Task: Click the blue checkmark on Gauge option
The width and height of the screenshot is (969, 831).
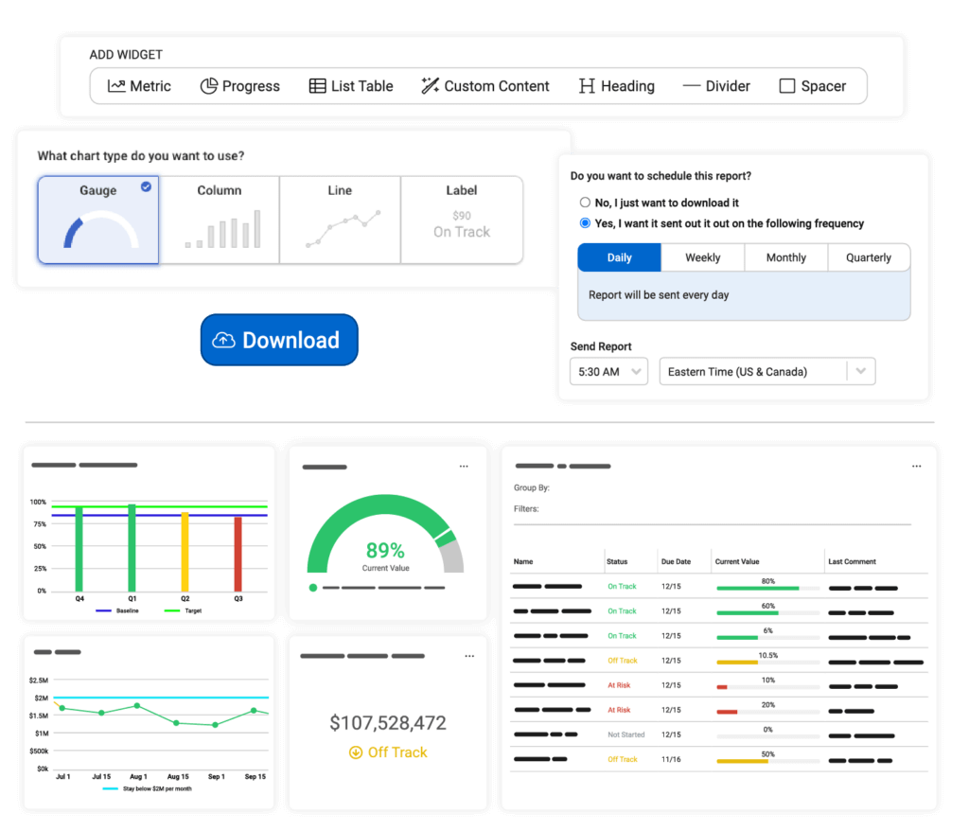Action: [x=145, y=188]
